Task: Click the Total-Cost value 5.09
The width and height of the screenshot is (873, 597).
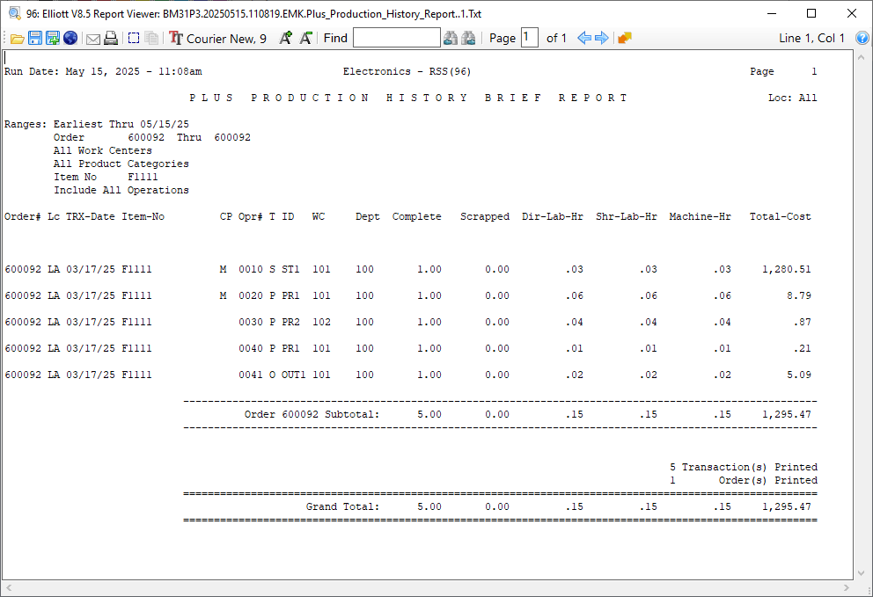Action: click(799, 375)
